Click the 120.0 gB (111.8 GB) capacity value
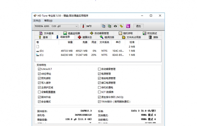Image resolution: width=197 pixels, height=126 pixels. click(78, 119)
